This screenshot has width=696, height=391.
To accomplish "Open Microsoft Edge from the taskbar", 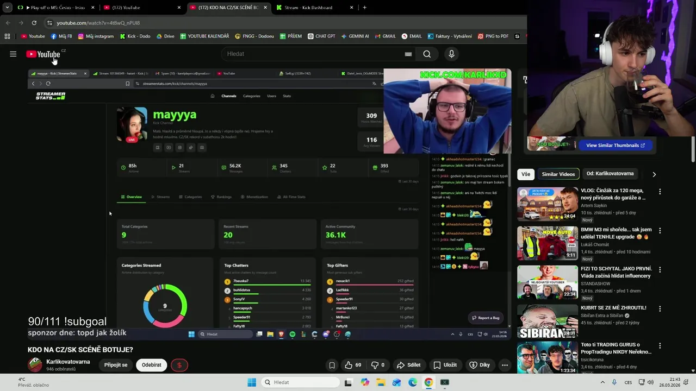I will 413,382.
